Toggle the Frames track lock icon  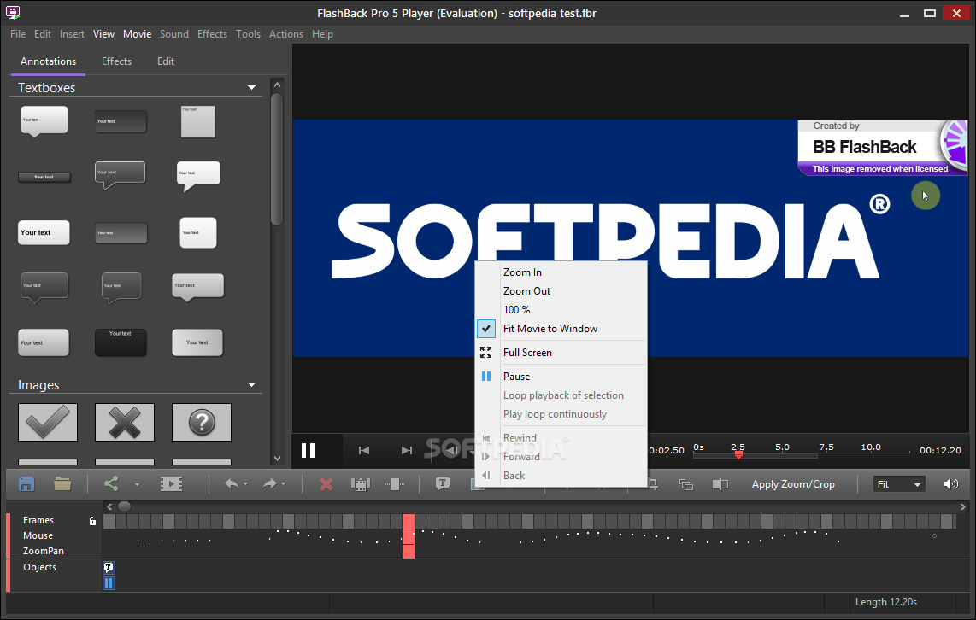point(93,521)
